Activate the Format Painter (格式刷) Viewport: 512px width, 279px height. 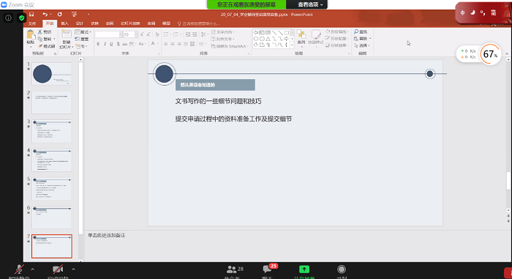(47, 46)
